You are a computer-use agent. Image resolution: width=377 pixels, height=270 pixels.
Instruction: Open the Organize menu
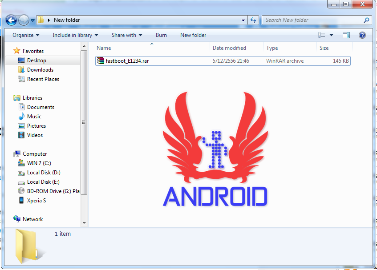coord(26,35)
